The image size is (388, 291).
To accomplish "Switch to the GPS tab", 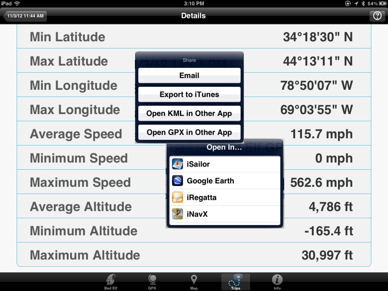I will (x=152, y=282).
